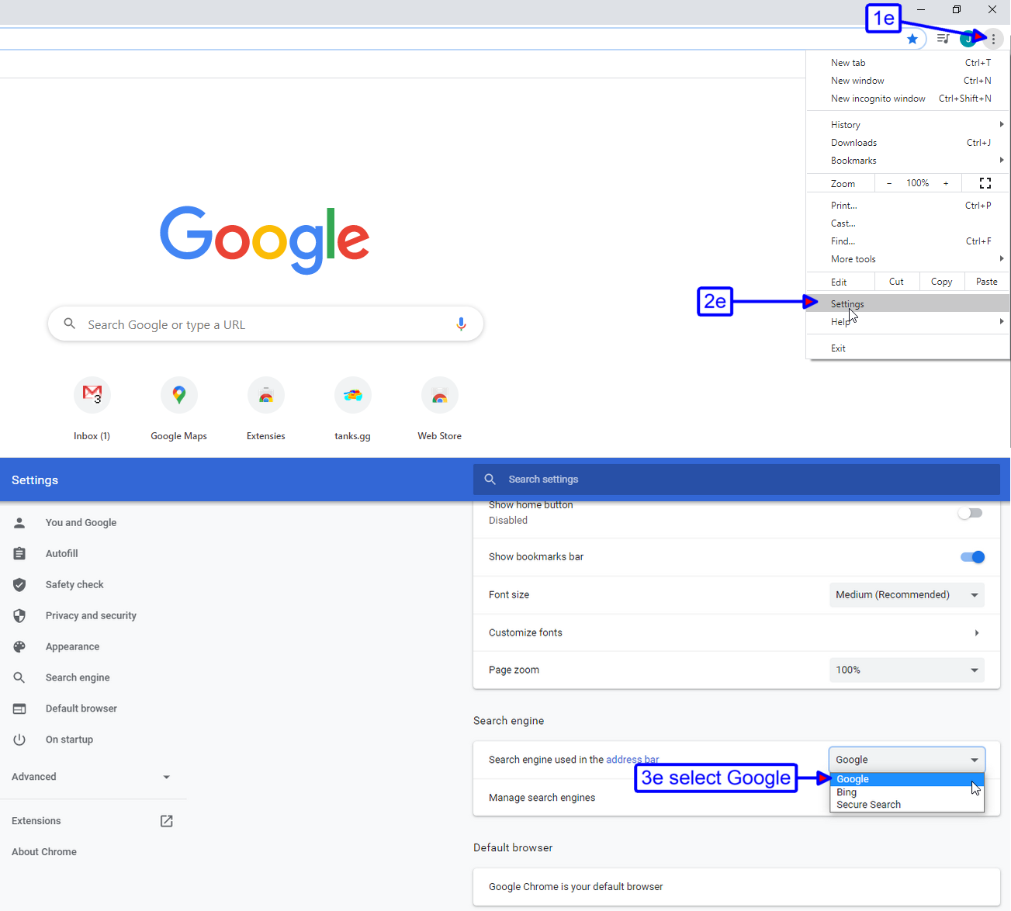Viewport: 1011px width, 911px height.
Task: Open the Extensies shortcut
Action: click(x=265, y=409)
